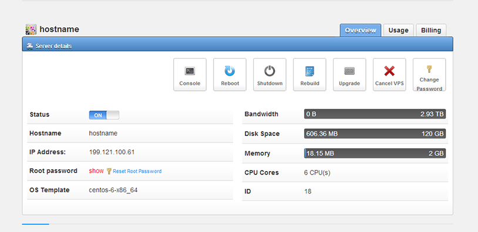Image resolution: width=478 pixels, height=232 pixels.
Task: Open the Console button
Action: 190,74
